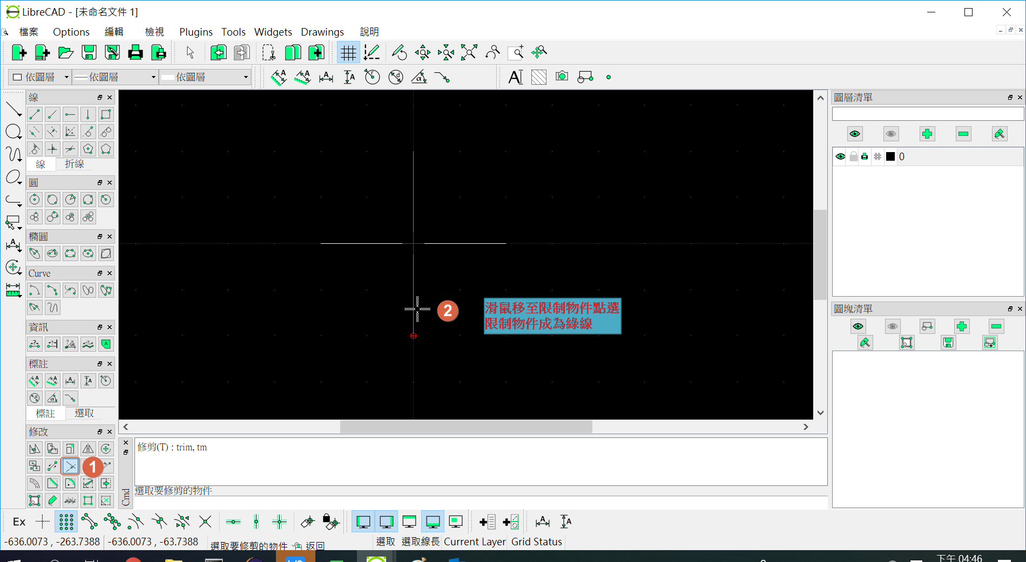Open the line width 依圖層 dropdown

click(x=115, y=77)
